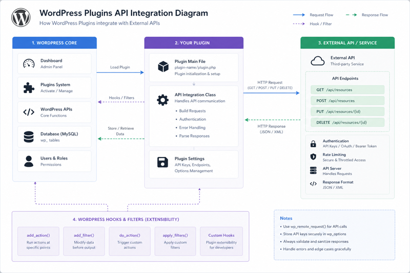Click the Authentication padlock icon
The image size is (410, 273).
313,144
